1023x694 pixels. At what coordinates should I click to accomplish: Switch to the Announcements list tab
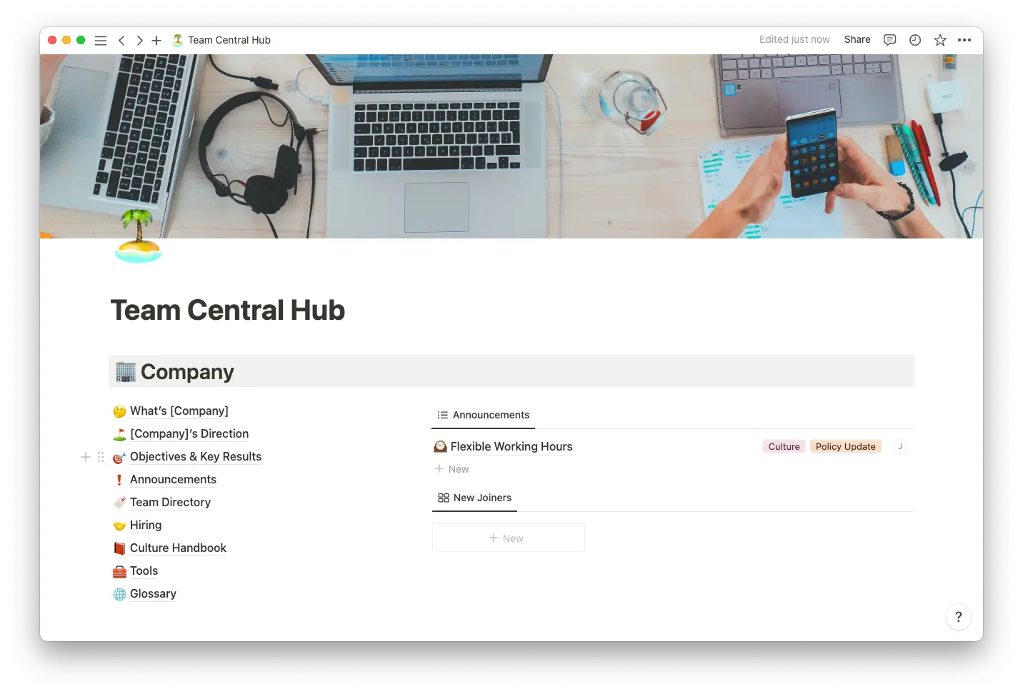[x=484, y=415]
